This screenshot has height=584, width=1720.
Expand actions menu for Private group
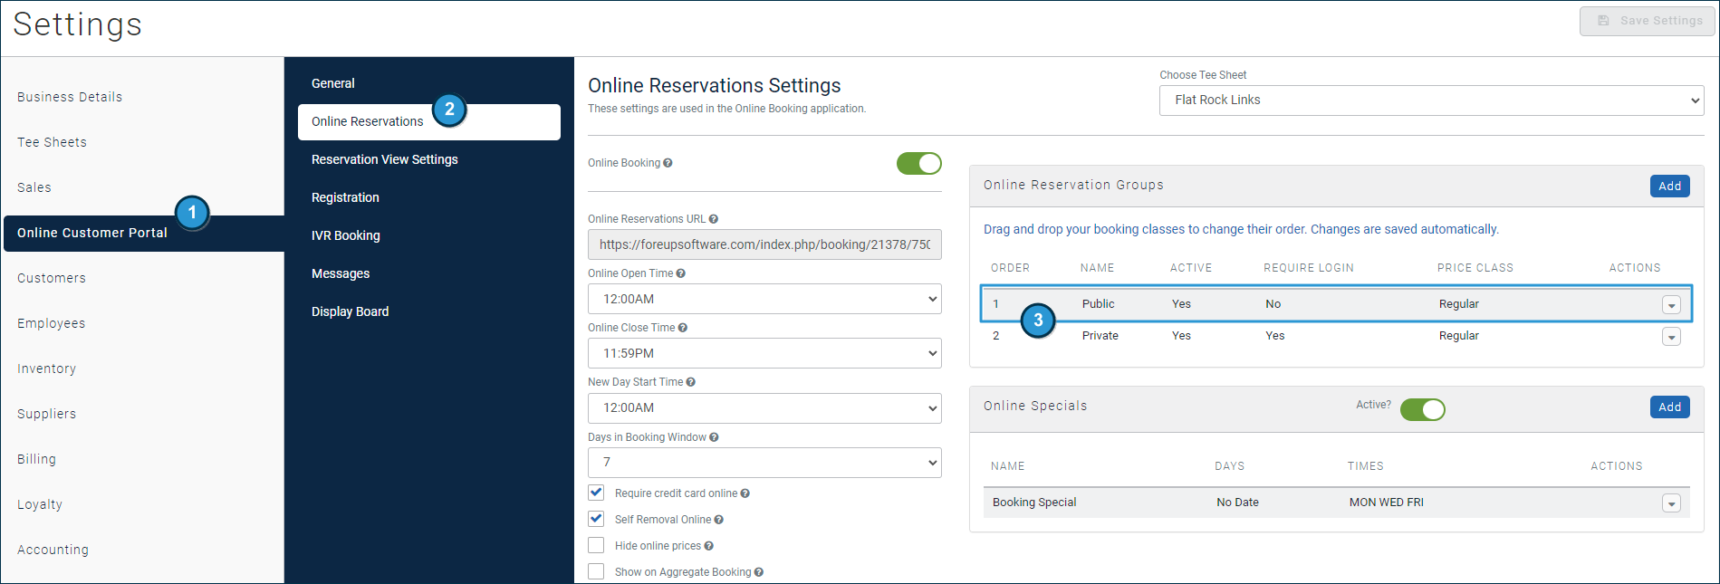point(1672,337)
